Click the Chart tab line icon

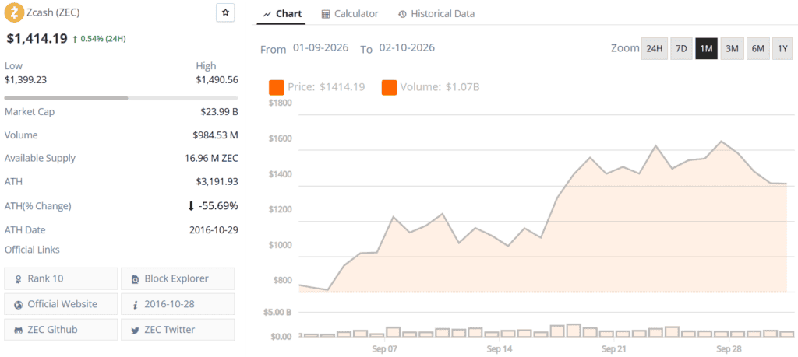point(267,14)
